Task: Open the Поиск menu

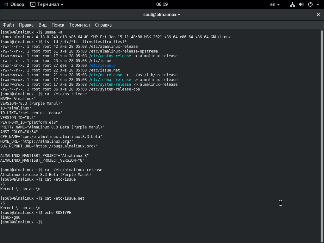Action: 58,25
